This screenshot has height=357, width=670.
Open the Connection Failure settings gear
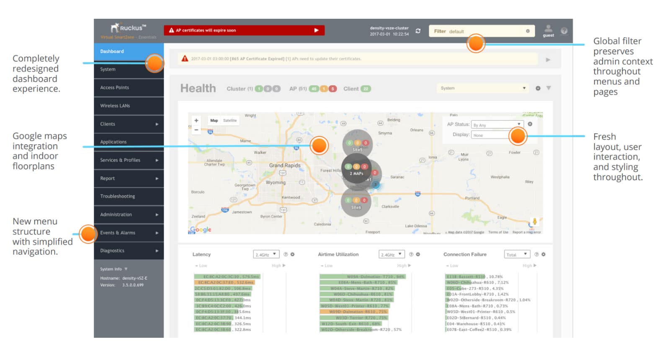click(544, 254)
